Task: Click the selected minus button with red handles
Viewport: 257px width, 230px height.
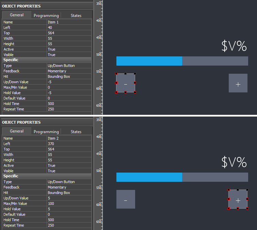Action: [125, 83]
